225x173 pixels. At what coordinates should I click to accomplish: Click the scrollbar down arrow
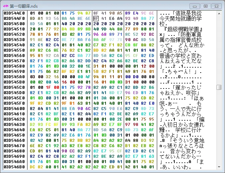(219, 166)
